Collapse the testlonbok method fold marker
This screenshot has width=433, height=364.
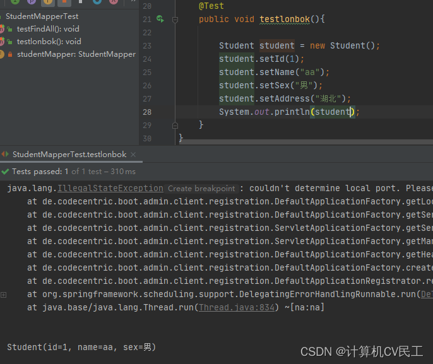click(x=175, y=20)
